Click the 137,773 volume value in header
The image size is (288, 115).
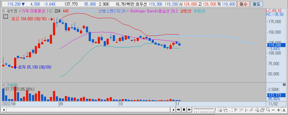click(x=71, y=4)
